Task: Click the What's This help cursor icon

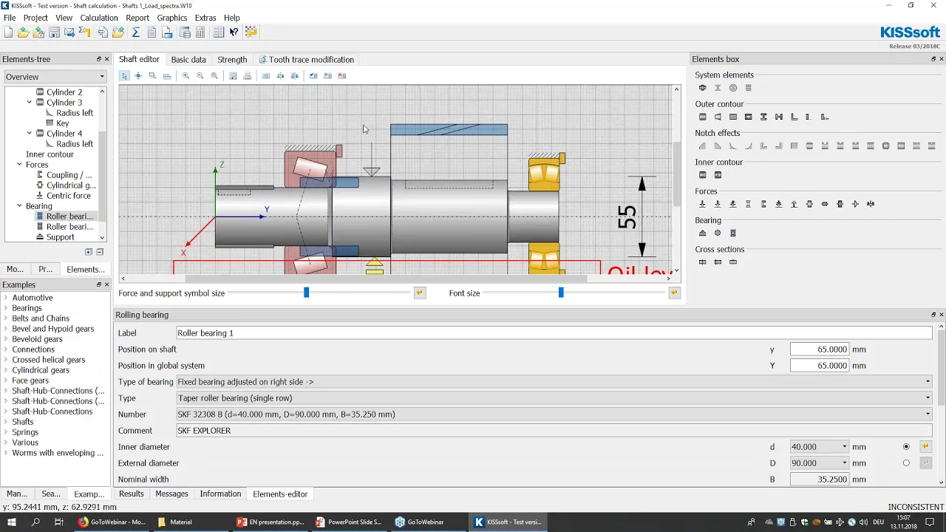Action: 234,33
